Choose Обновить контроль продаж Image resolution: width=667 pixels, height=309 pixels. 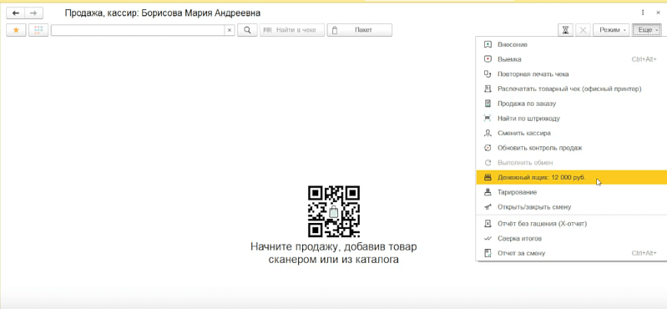tap(571, 148)
